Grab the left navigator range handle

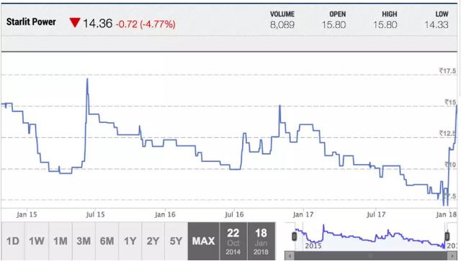coord(295,237)
